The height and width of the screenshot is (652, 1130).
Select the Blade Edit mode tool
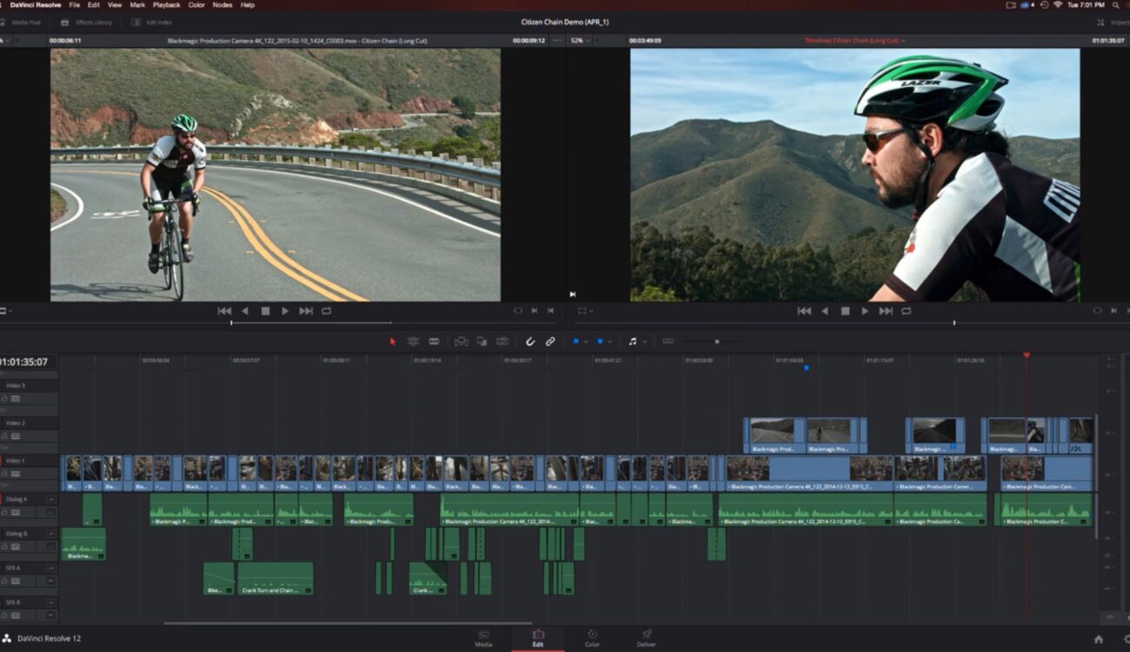click(434, 341)
